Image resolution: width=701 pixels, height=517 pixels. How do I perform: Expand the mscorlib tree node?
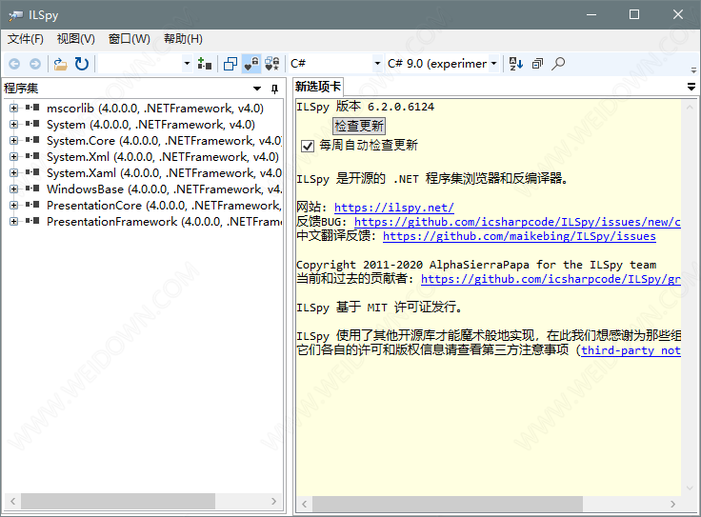[14, 109]
